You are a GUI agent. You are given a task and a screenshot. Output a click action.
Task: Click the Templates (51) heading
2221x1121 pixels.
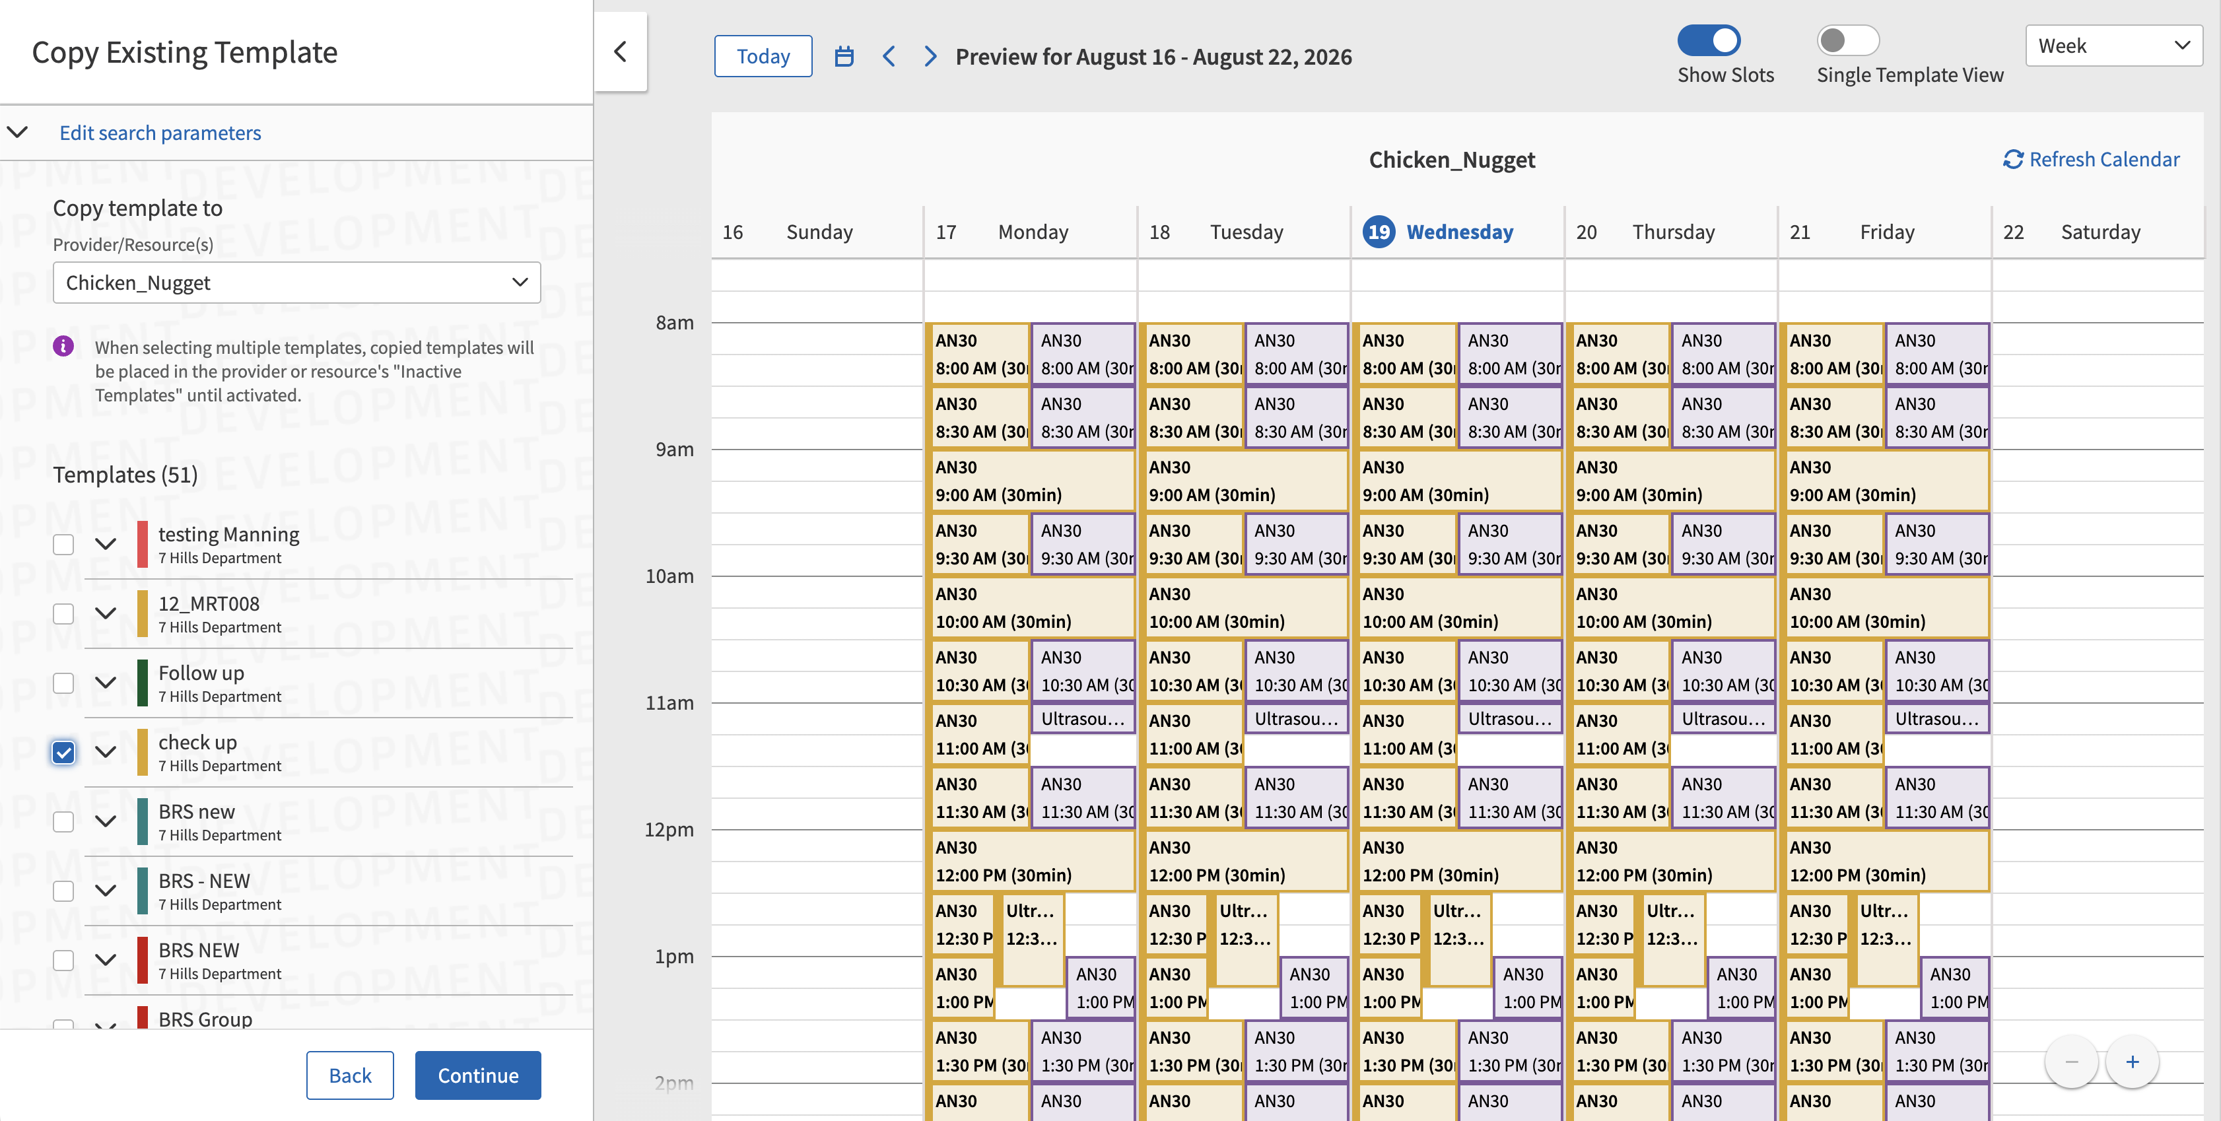coord(125,474)
